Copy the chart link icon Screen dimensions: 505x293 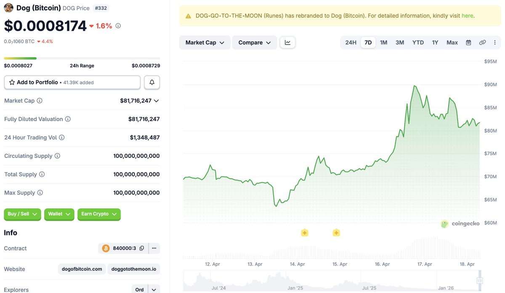point(483,43)
